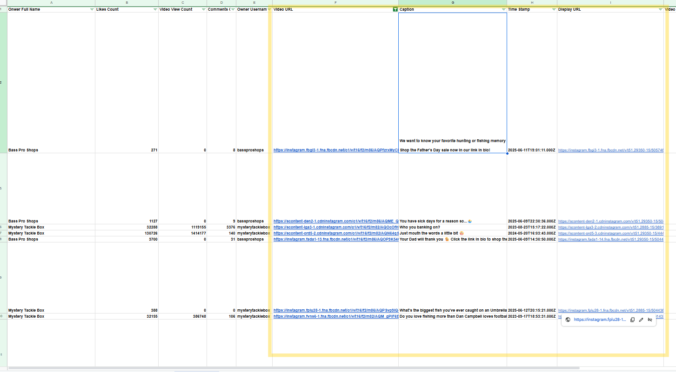Open filter dropdown for Comments column

(233, 9)
